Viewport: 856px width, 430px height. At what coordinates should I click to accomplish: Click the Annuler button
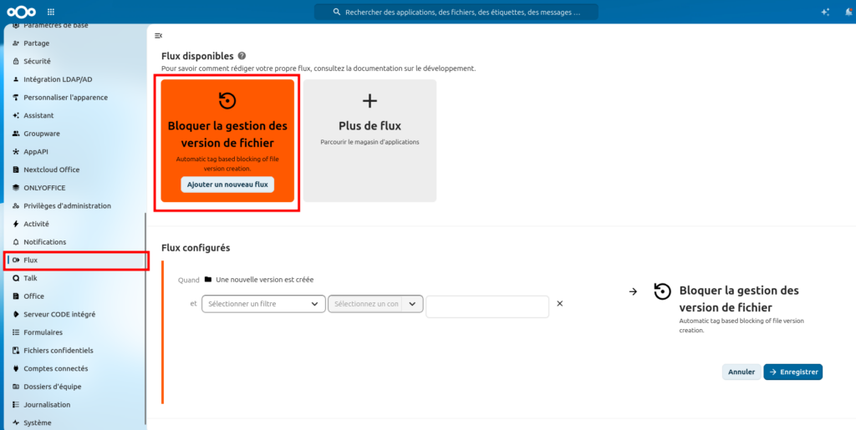click(741, 372)
